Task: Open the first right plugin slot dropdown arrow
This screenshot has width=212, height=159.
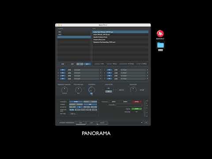Action: click(x=147, y=70)
